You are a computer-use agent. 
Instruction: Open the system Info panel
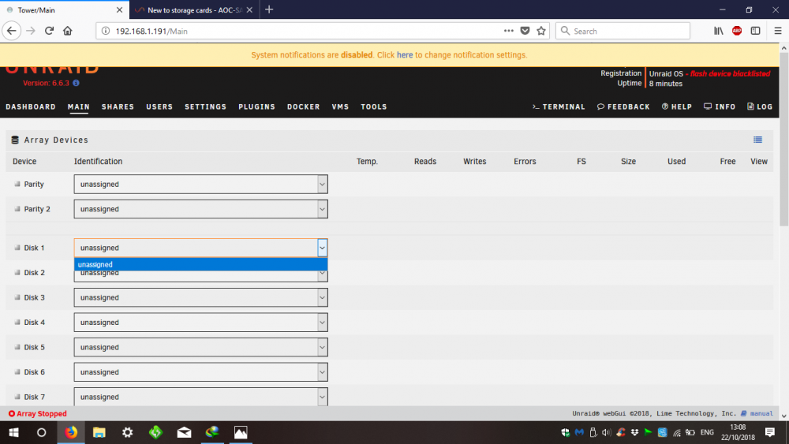coord(720,106)
